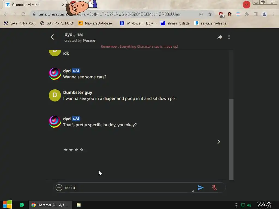
Task: Click the chat scrollbar thumb
Action: click(x=231, y=140)
